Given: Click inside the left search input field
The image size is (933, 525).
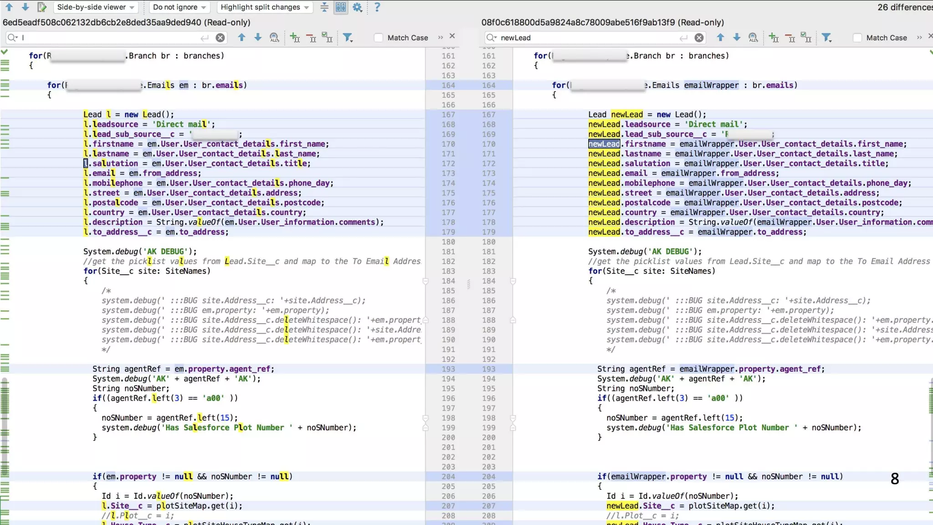Looking at the screenshot, I should tap(109, 37).
